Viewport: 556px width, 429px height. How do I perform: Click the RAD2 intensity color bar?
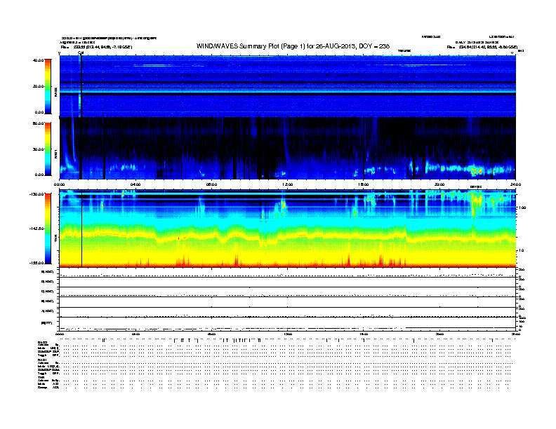tap(48, 86)
